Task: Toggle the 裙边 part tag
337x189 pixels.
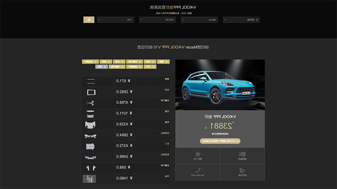Action: click(163, 61)
